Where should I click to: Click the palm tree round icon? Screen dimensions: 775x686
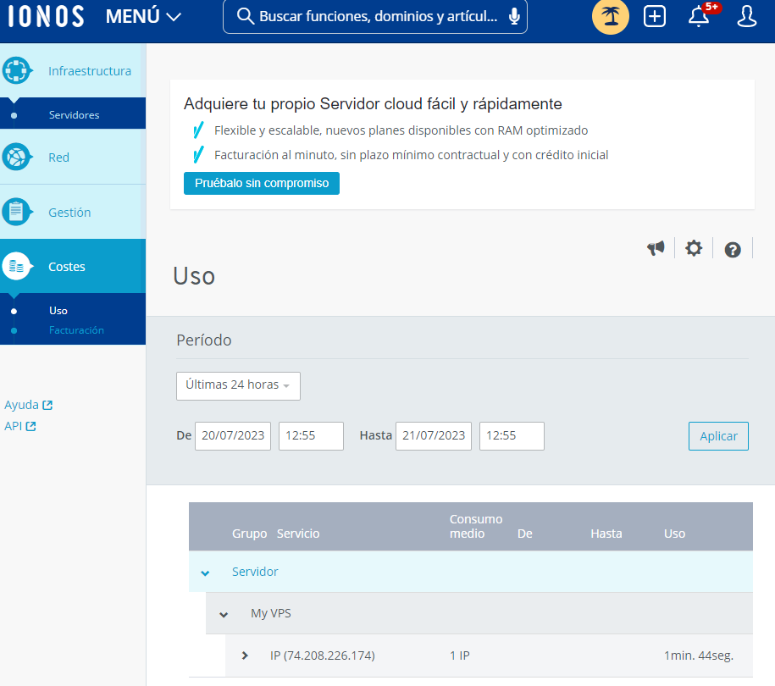(611, 16)
